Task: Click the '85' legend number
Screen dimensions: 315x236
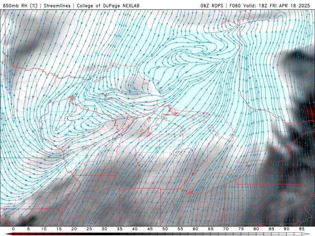Action: point(271,229)
